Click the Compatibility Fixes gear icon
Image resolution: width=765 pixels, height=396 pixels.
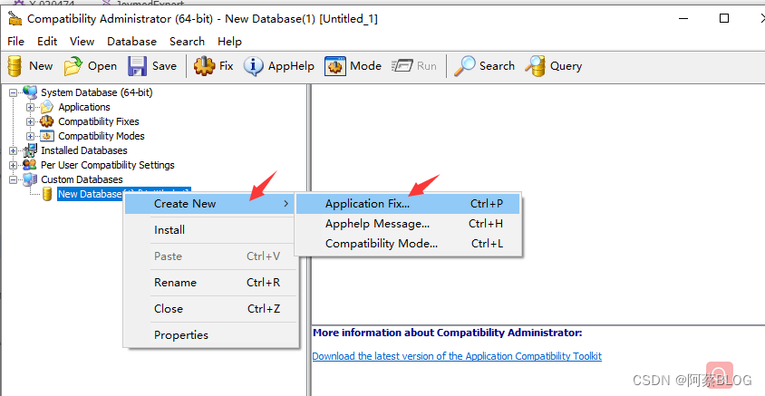[47, 121]
